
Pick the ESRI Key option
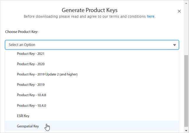coord(23,116)
